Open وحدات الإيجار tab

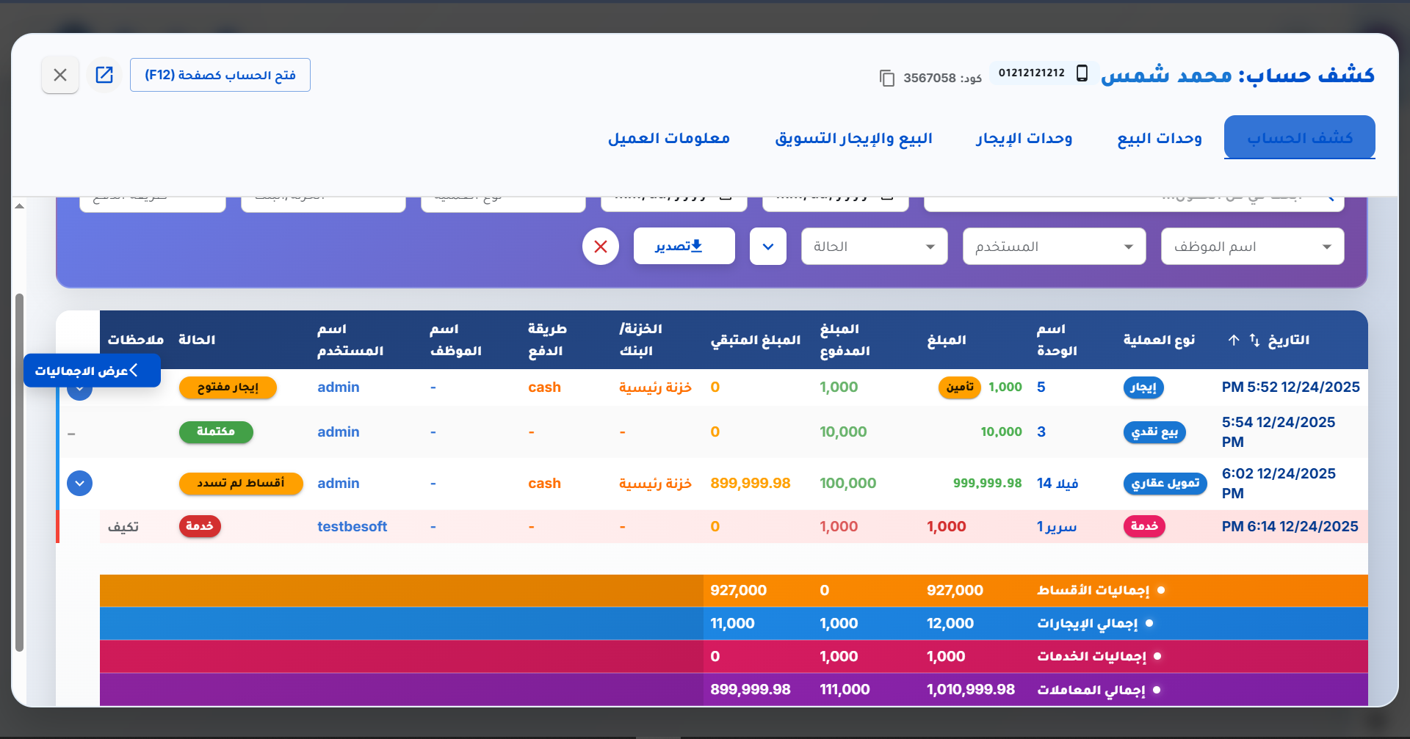click(1024, 138)
